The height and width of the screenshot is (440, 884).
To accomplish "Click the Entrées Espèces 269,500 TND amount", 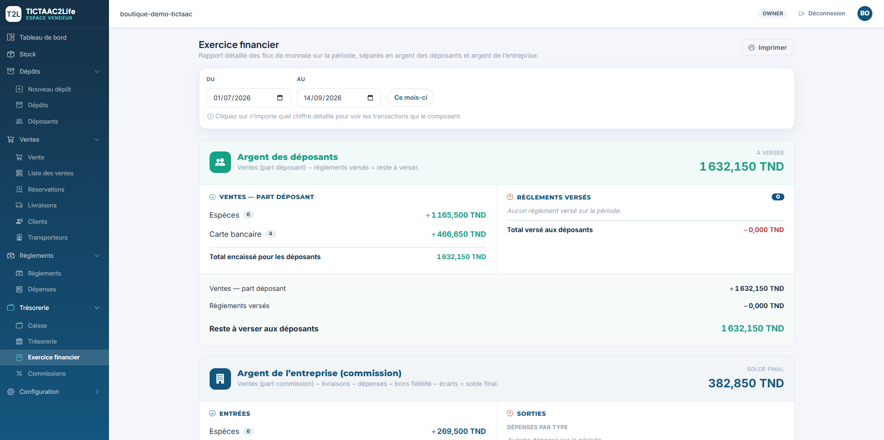I will pyautogui.click(x=458, y=432).
